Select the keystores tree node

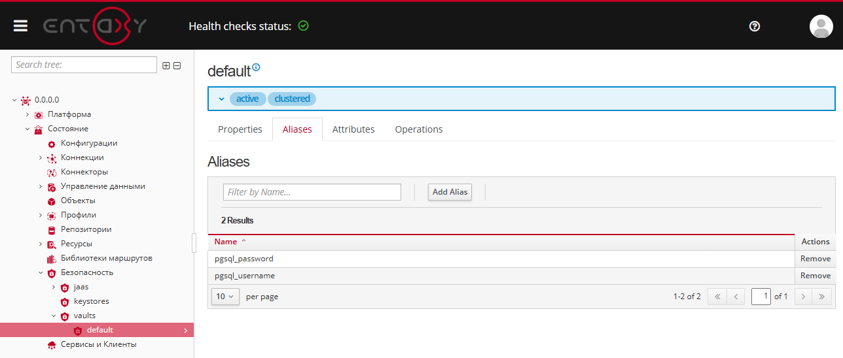91,301
